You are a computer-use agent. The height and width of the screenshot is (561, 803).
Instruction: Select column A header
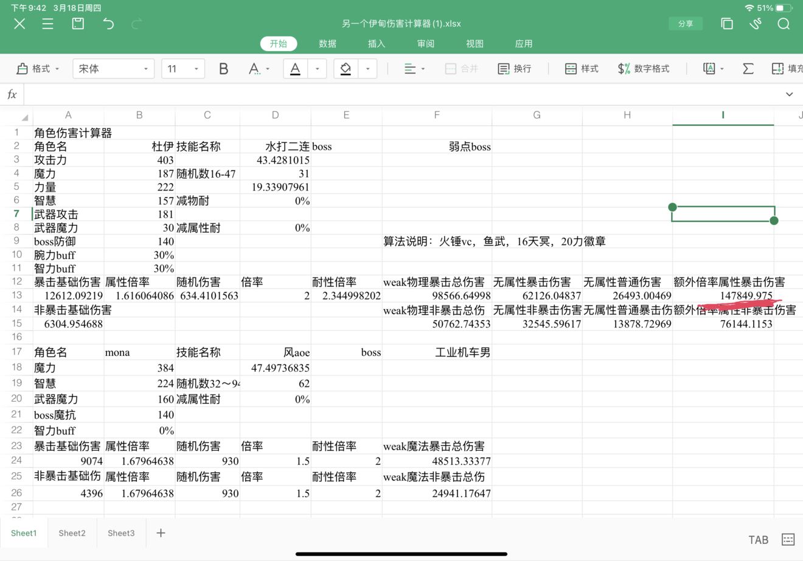[68, 115]
